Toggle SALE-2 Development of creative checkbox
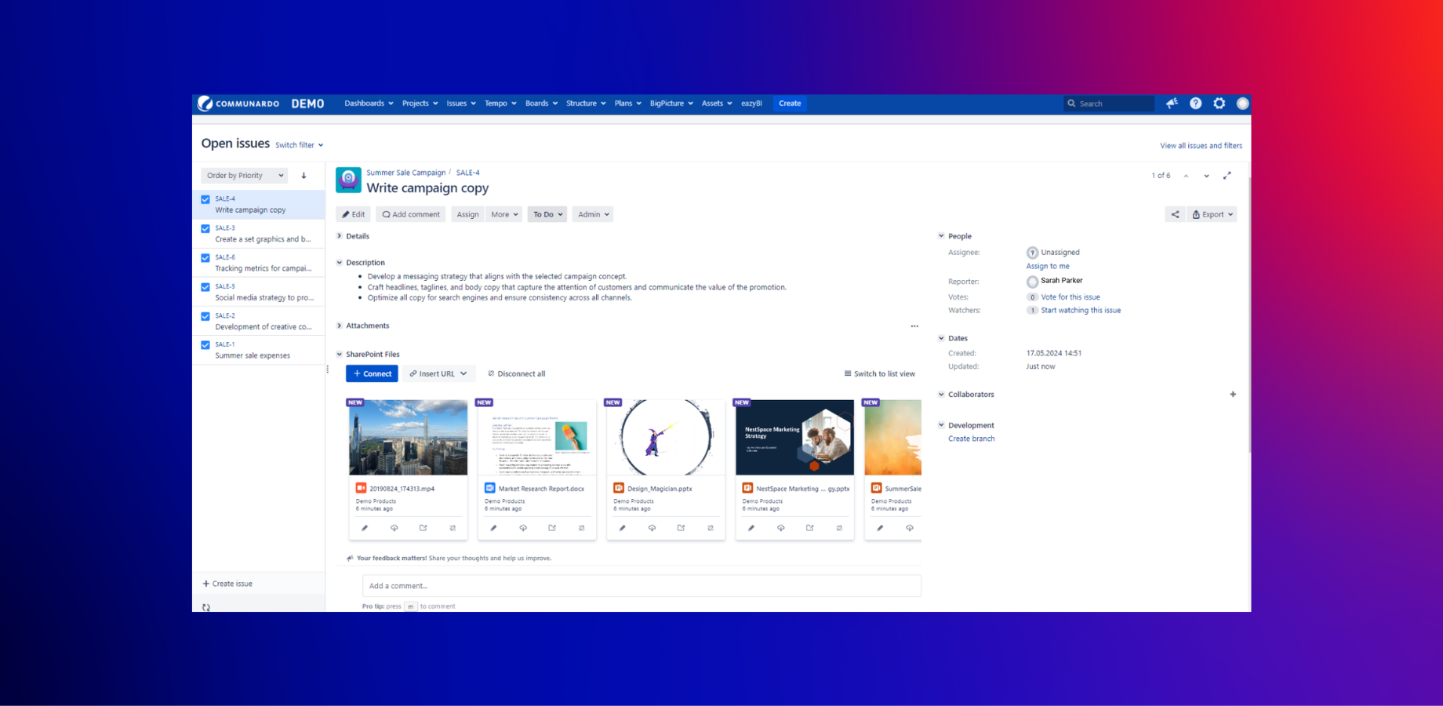The width and height of the screenshot is (1443, 706). [x=205, y=316]
